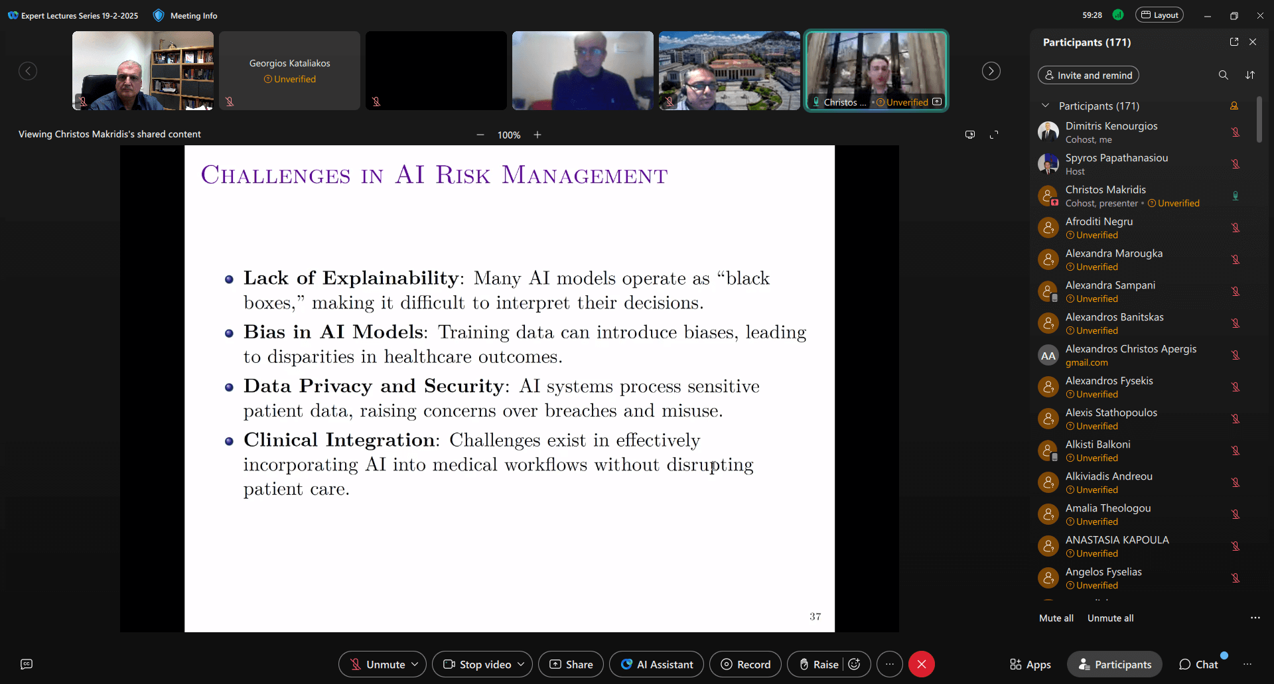Enter full screen for shared content
This screenshot has width=1274, height=684.
[994, 135]
